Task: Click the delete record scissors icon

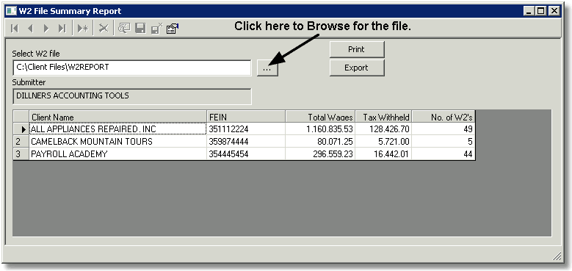Action: click(x=104, y=29)
